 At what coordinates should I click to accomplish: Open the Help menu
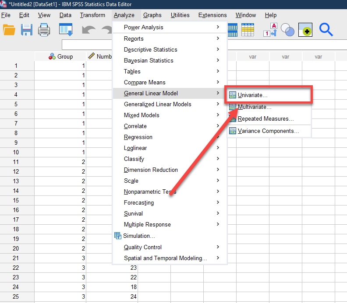click(x=271, y=15)
